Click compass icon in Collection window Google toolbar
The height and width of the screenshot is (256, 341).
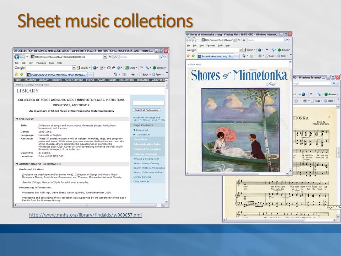(109, 68)
